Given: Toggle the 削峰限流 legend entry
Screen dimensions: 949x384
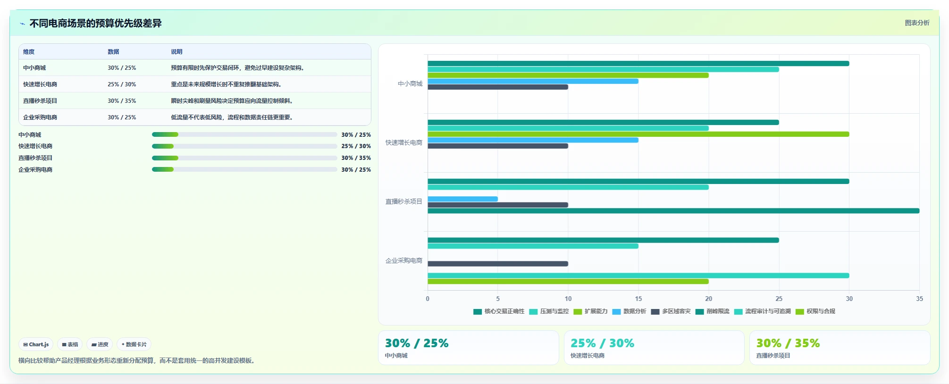Looking at the screenshot, I should [712, 311].
